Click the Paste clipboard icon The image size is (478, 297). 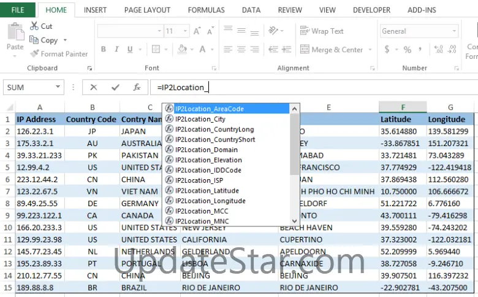pyautogui.click(x=15, y=31)
